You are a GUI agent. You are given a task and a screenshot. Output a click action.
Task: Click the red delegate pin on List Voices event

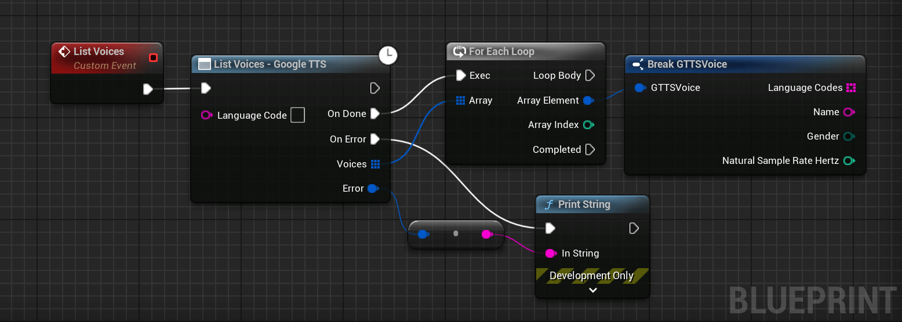[153, 57]
